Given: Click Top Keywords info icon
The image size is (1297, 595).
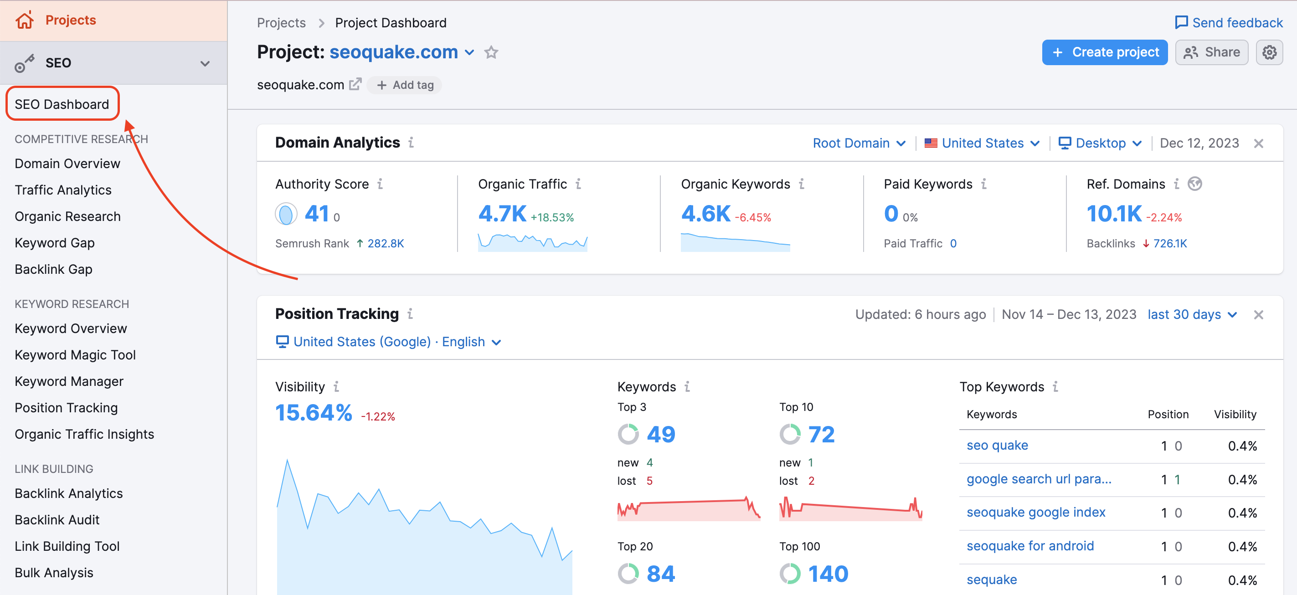Looking at the screenshot, I should click(x=1055, y=387).
